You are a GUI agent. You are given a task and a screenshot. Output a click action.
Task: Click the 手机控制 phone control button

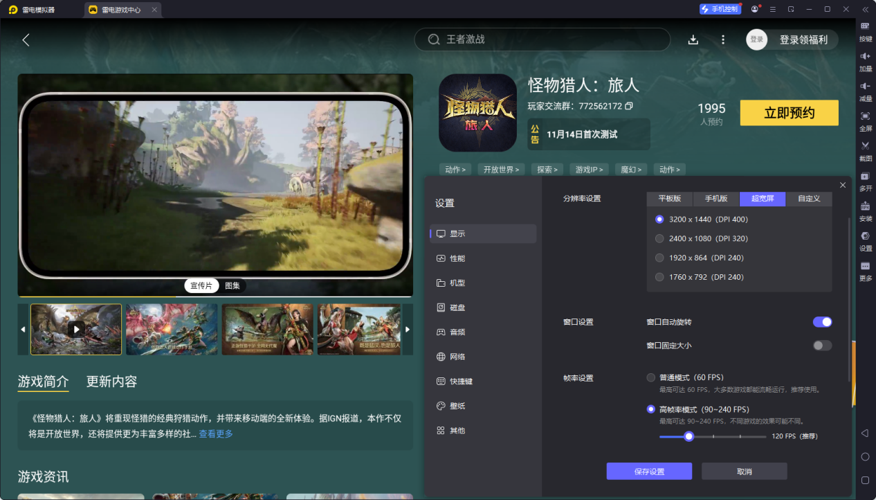pyautogui.click(x=720, y=9)
